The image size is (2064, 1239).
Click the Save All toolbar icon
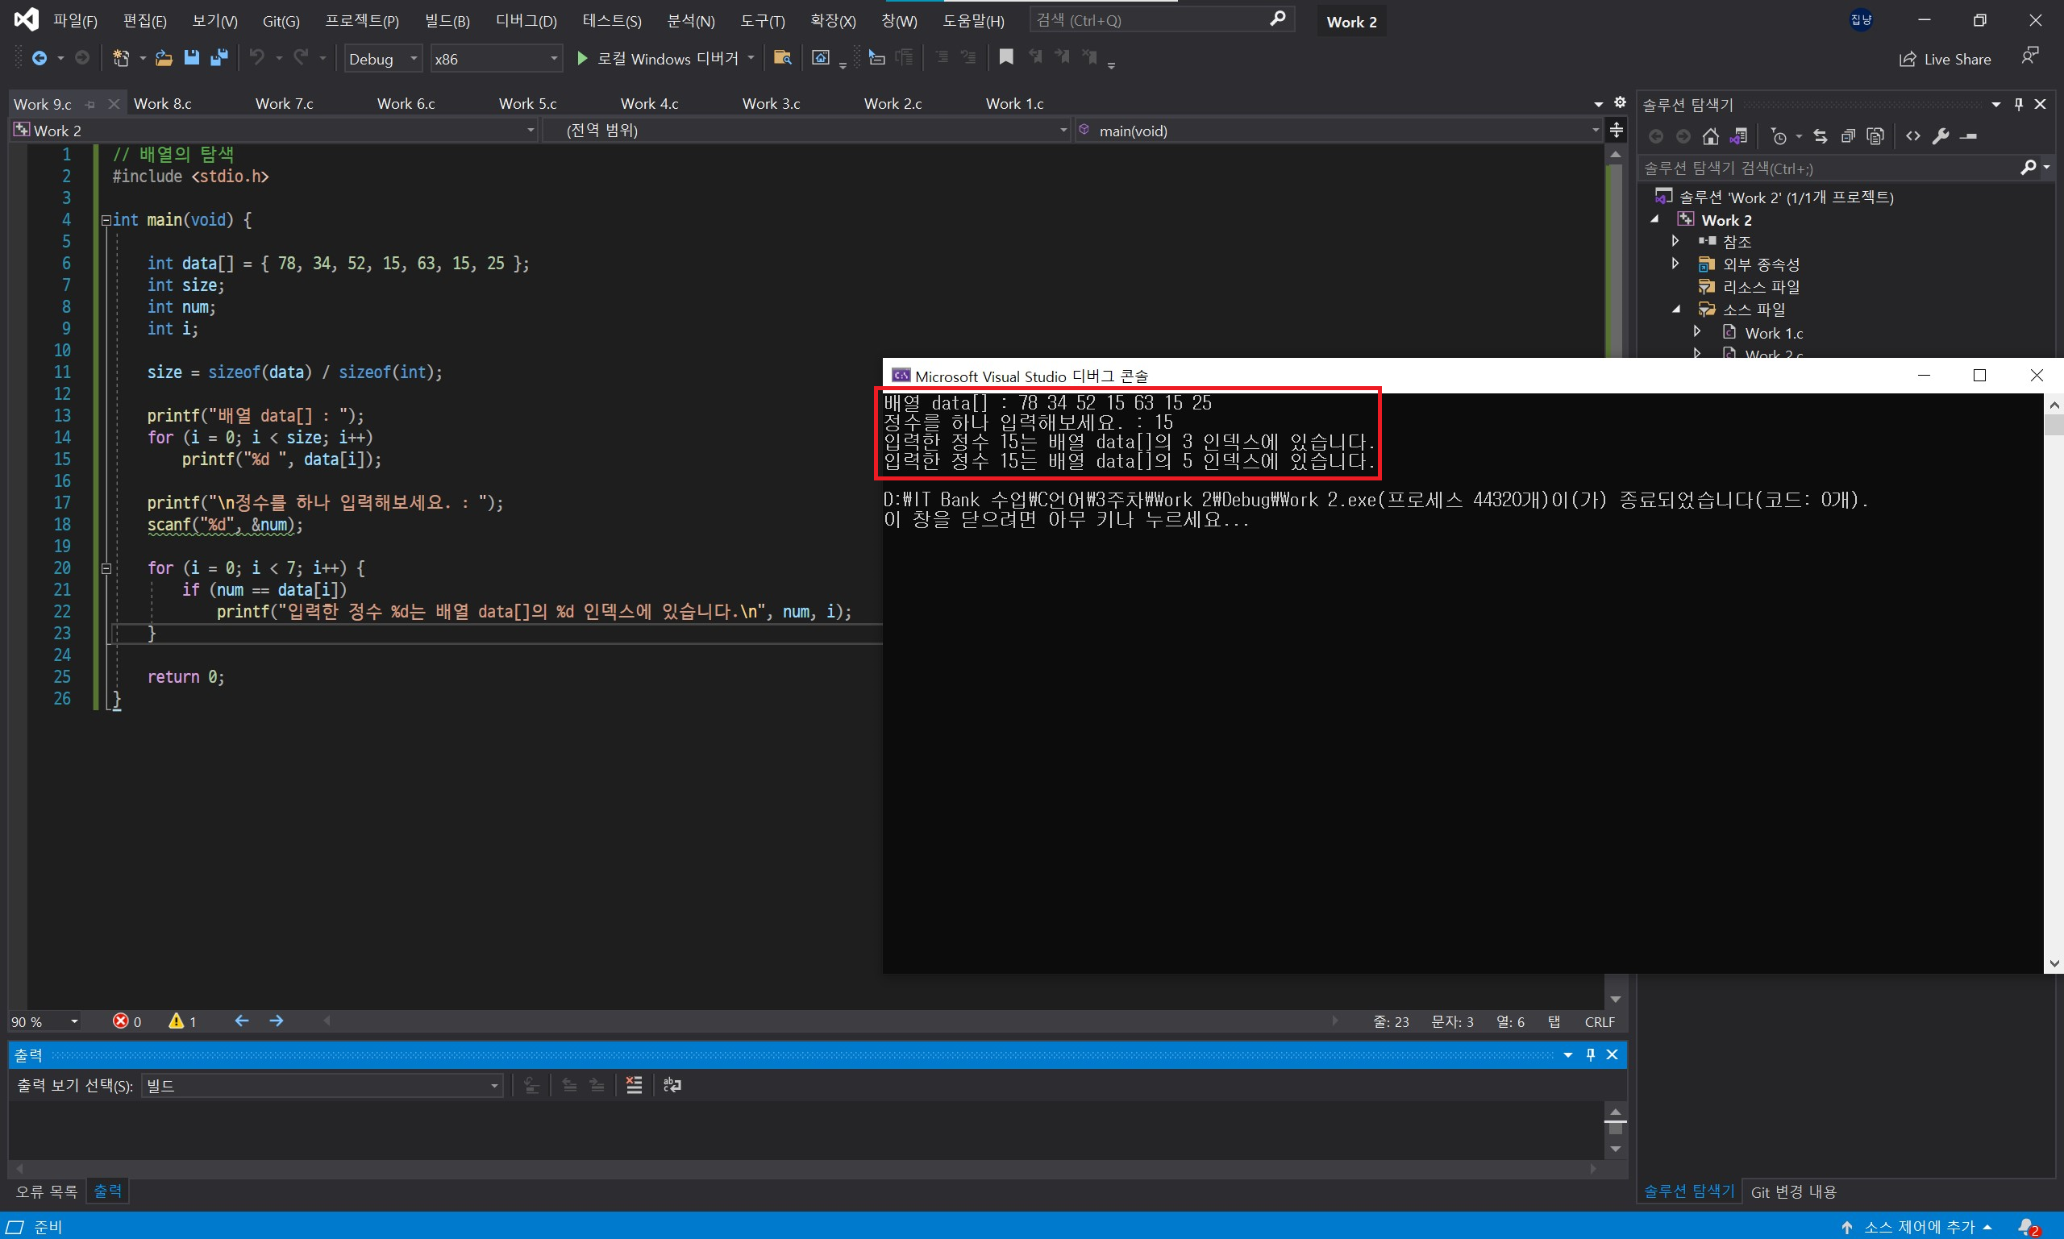click(x=218, y=57)
